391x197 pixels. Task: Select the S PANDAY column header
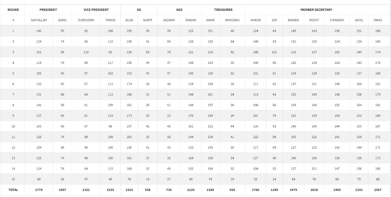[337, 20]
